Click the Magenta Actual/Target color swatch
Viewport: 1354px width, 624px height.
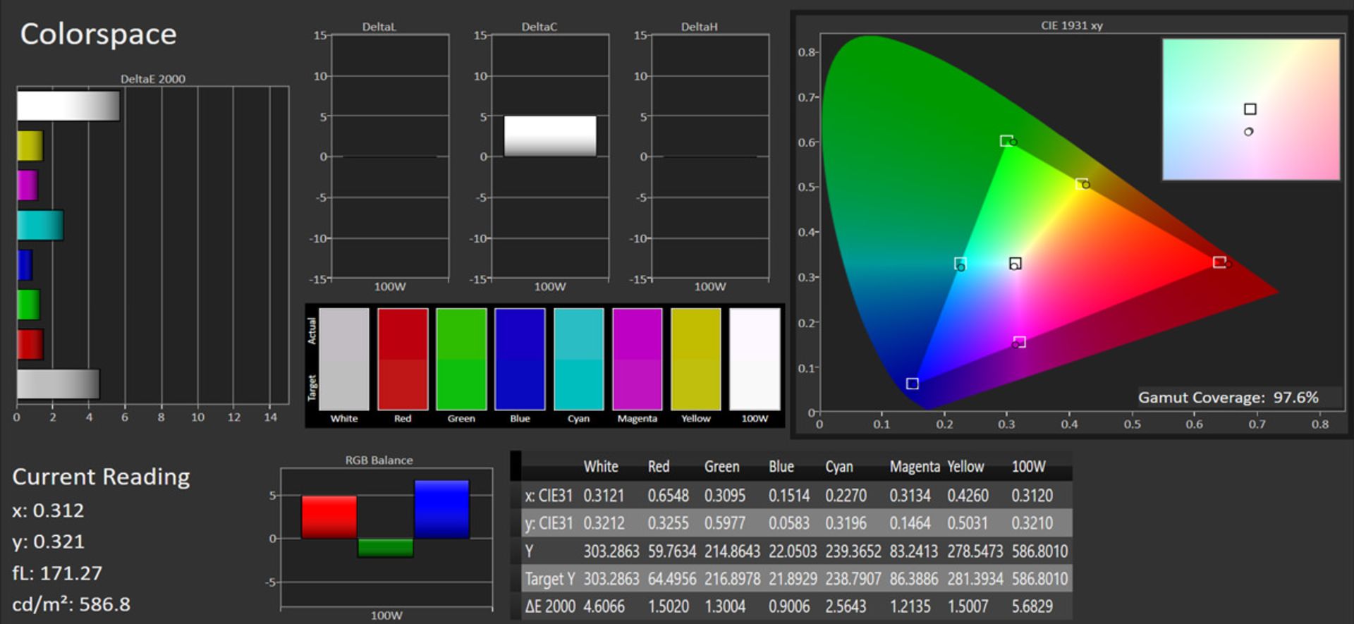637,359
